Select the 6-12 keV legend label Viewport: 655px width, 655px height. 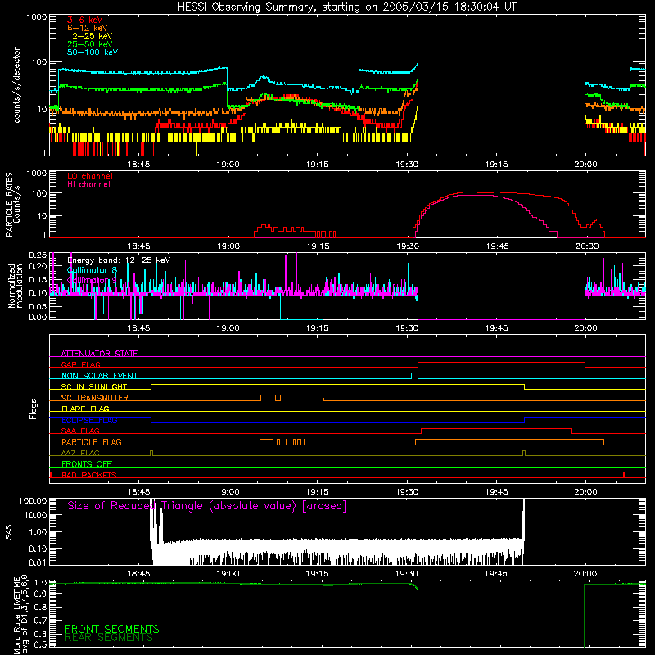click(88, 28)
